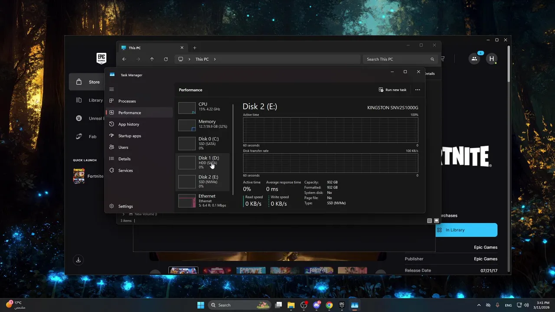Open Epic account profile avatar H
Image resolution: width=555 pixels, height=312 pixels.
pyautogui.click(x=491, y=59)
